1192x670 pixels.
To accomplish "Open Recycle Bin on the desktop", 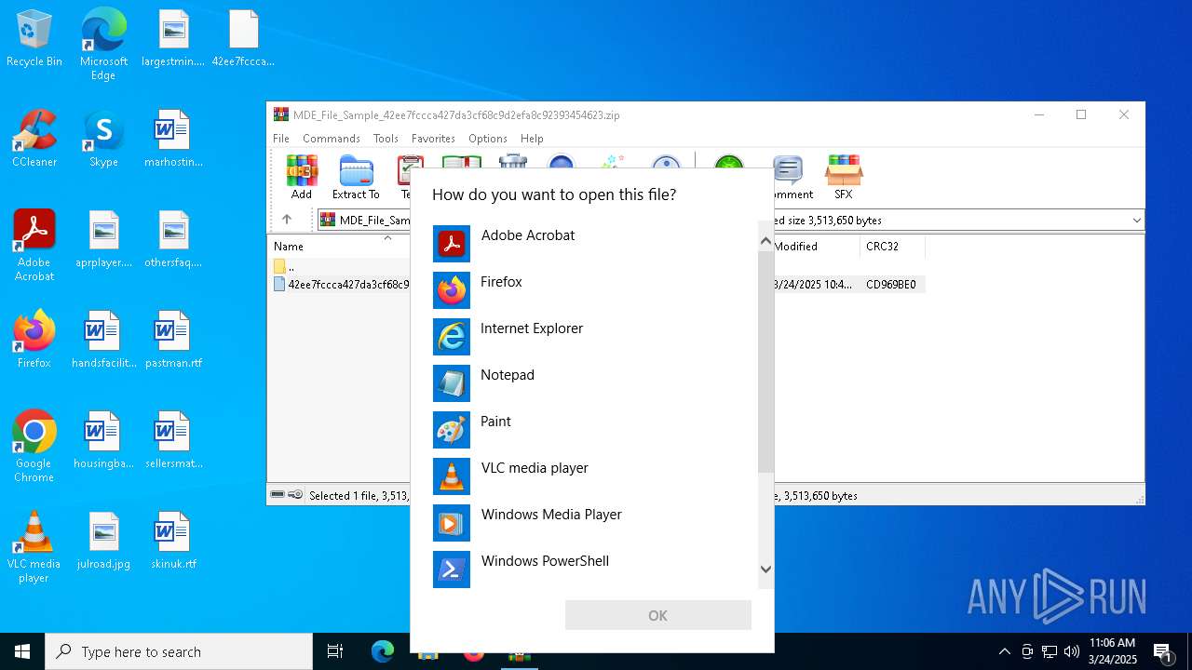I will (x=34, y=39).
